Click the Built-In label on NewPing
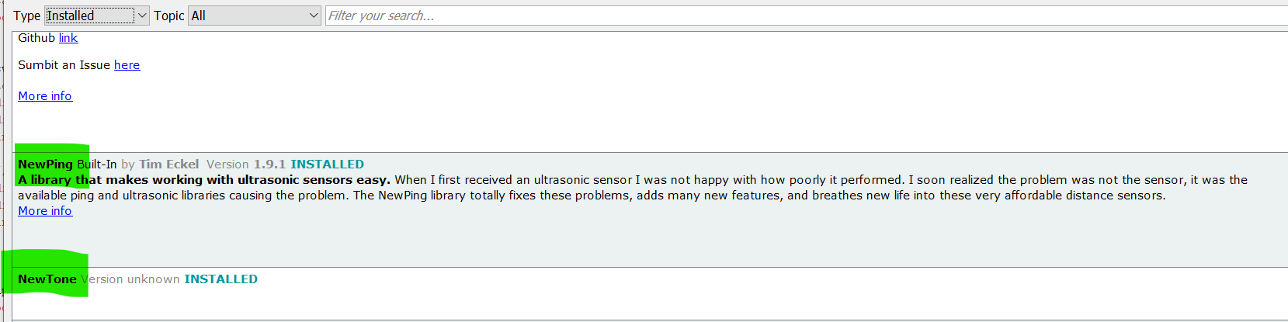 (97, 164)
